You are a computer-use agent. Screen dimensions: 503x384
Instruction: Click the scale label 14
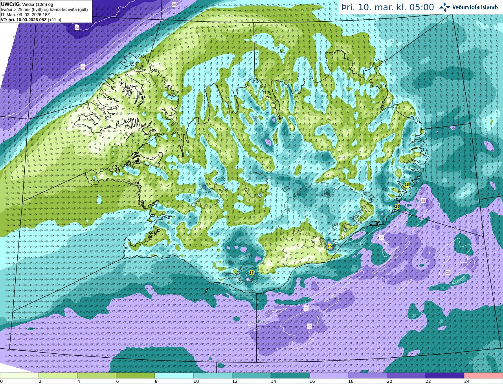tap(274, 381)
